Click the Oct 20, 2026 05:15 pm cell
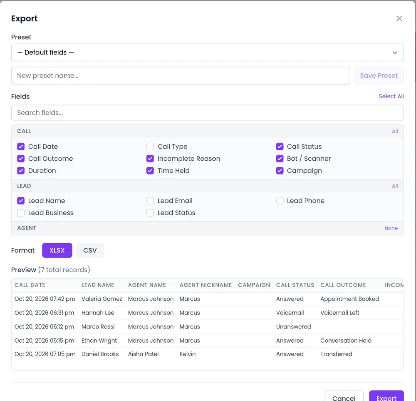The height and width of the screenshot is (401, 416). [45, 341]
